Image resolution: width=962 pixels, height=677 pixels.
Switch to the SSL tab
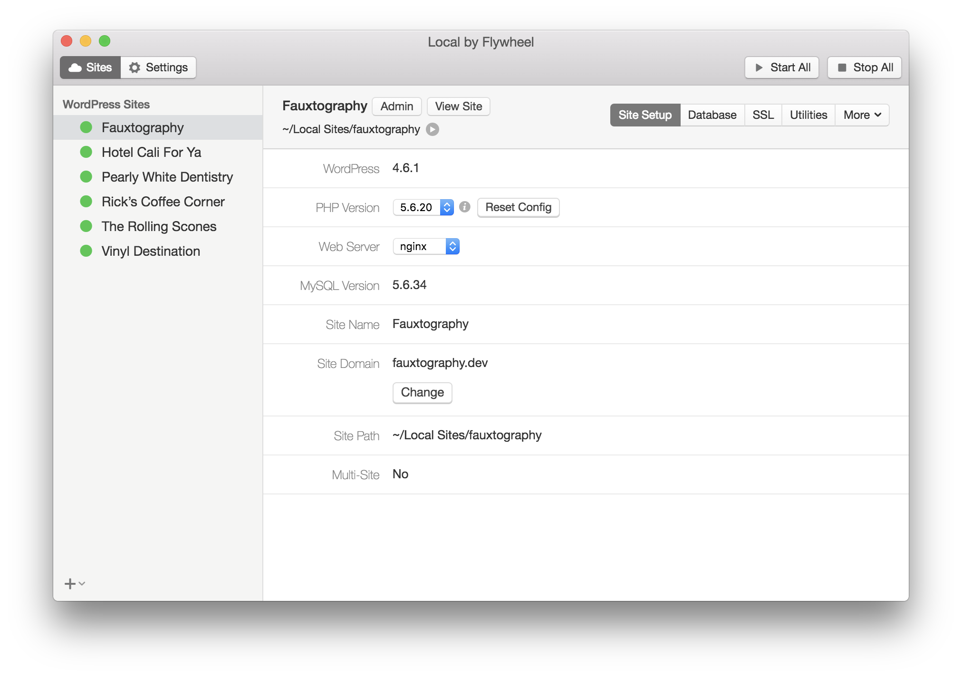click(x=763, y=115)
